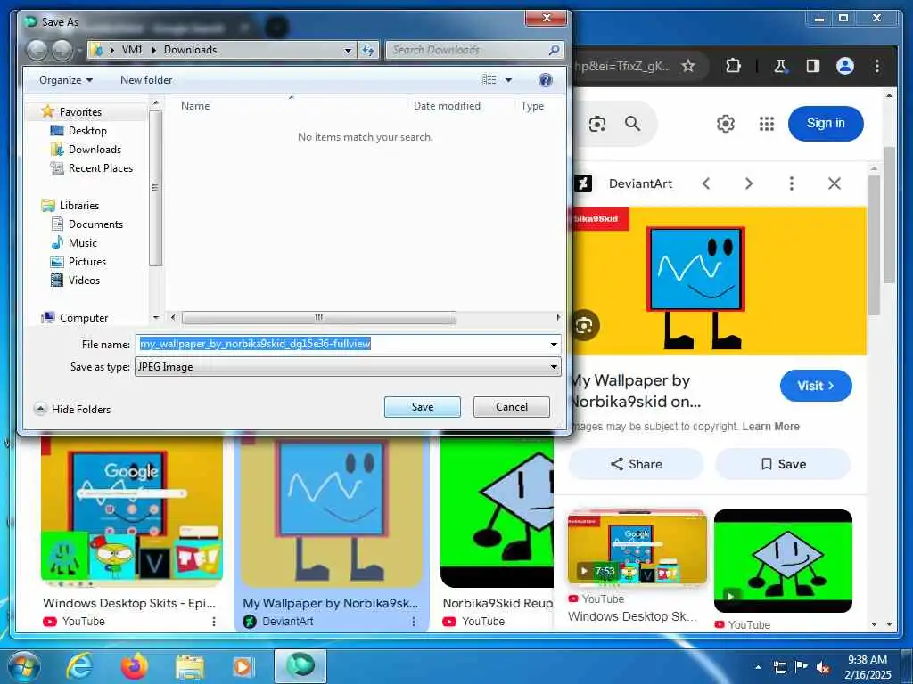Open the Pictures library
913x684 pixels.
coord(87,261)
